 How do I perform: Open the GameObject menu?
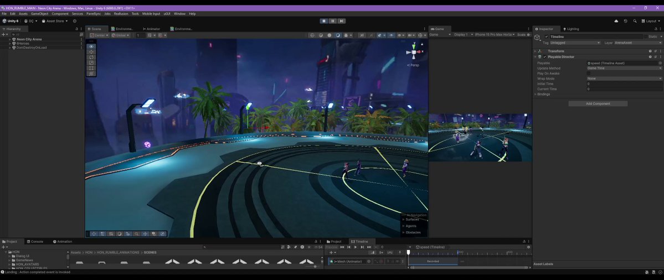(40, 13)
